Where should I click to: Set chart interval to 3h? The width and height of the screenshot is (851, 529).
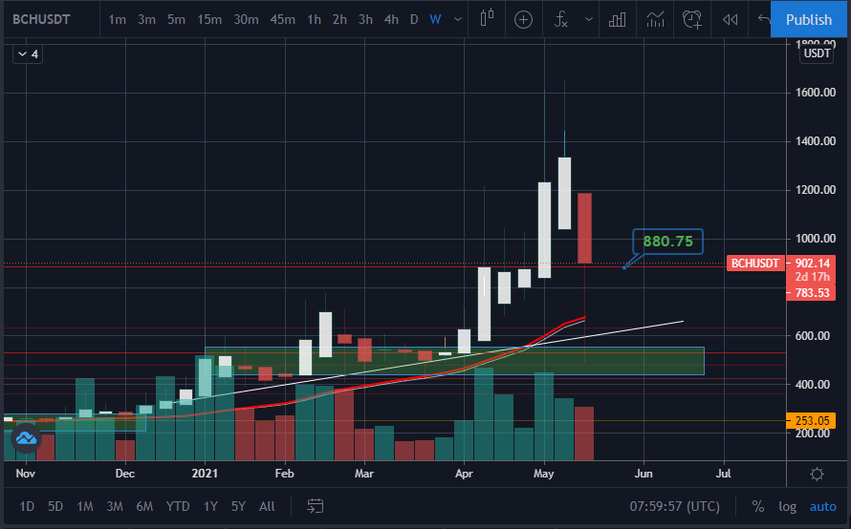click(365, 19)
